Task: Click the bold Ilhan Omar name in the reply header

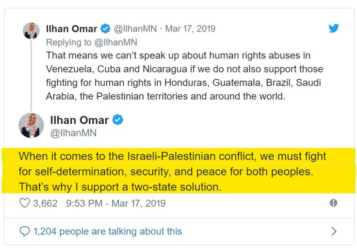Action: 71,29
